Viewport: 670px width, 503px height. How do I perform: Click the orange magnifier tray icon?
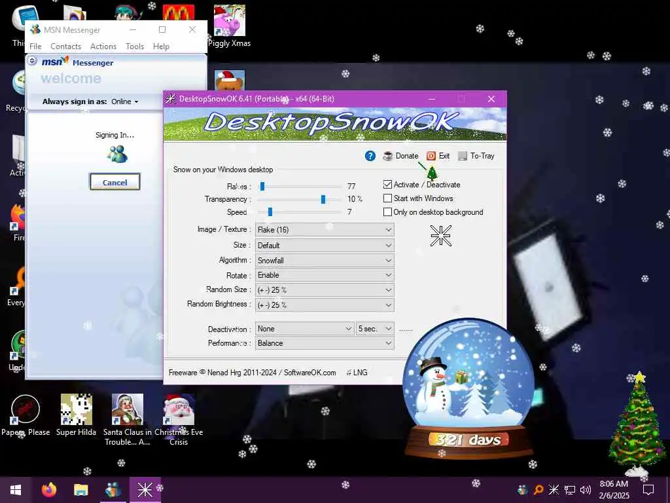pos(538,490)
